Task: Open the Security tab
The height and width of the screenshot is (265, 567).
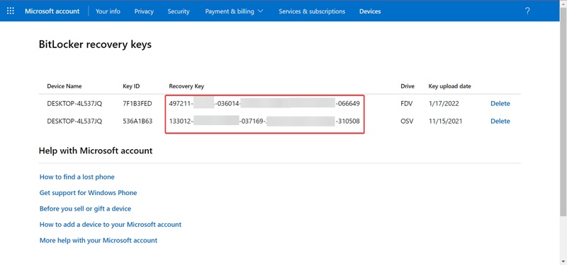Action: tap(179, 11)
